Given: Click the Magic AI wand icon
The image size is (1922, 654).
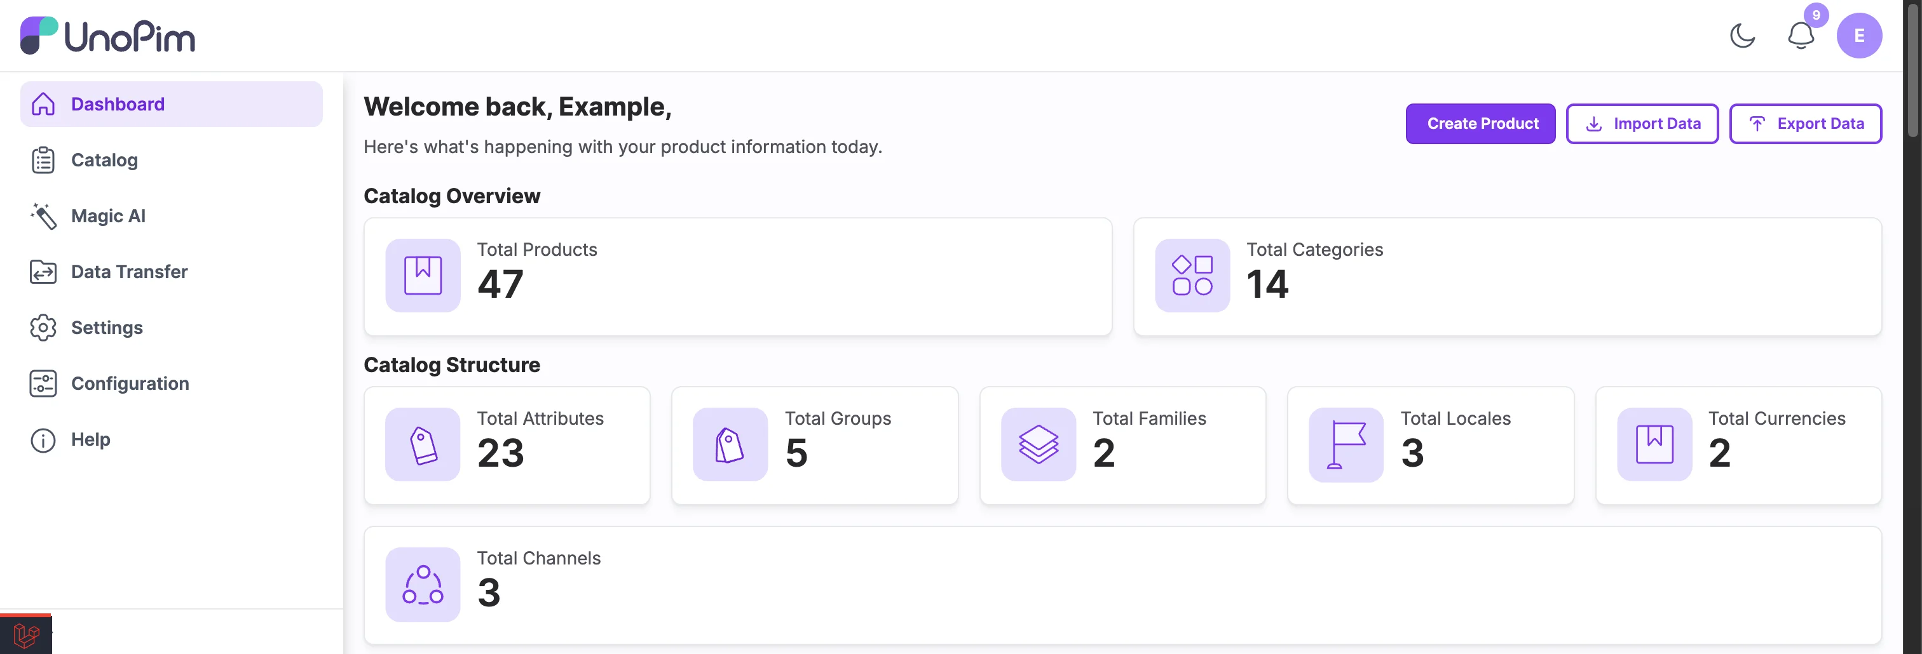Looking at the screenshot, I should click(x=43, y=215).
